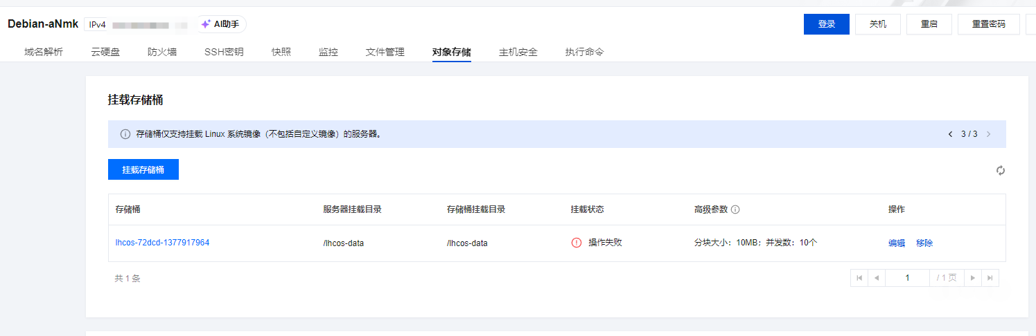Click the 服务器挂载目录 value /lhcos-data
1036x336 pixels.
344,243
